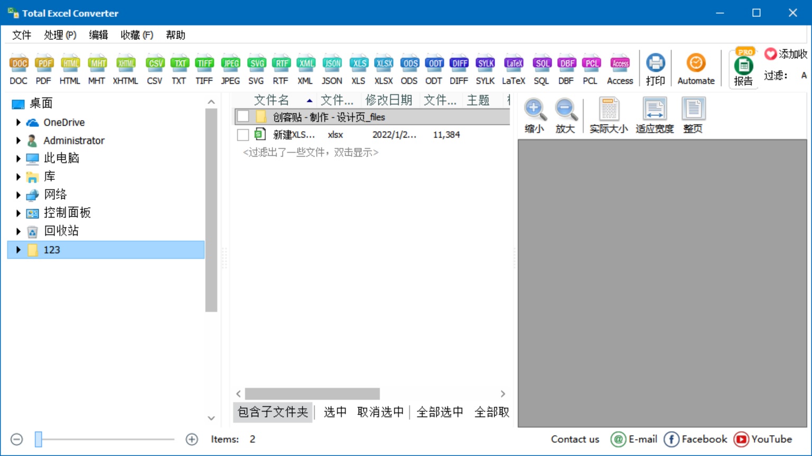Expand the 此电脑 tree node
The image size is (812, 456).
point(19,158)
